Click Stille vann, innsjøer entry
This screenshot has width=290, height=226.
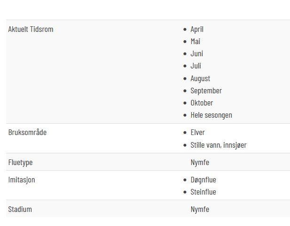click(219, 145)
